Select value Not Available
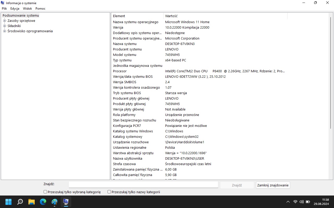 point(175,109)
